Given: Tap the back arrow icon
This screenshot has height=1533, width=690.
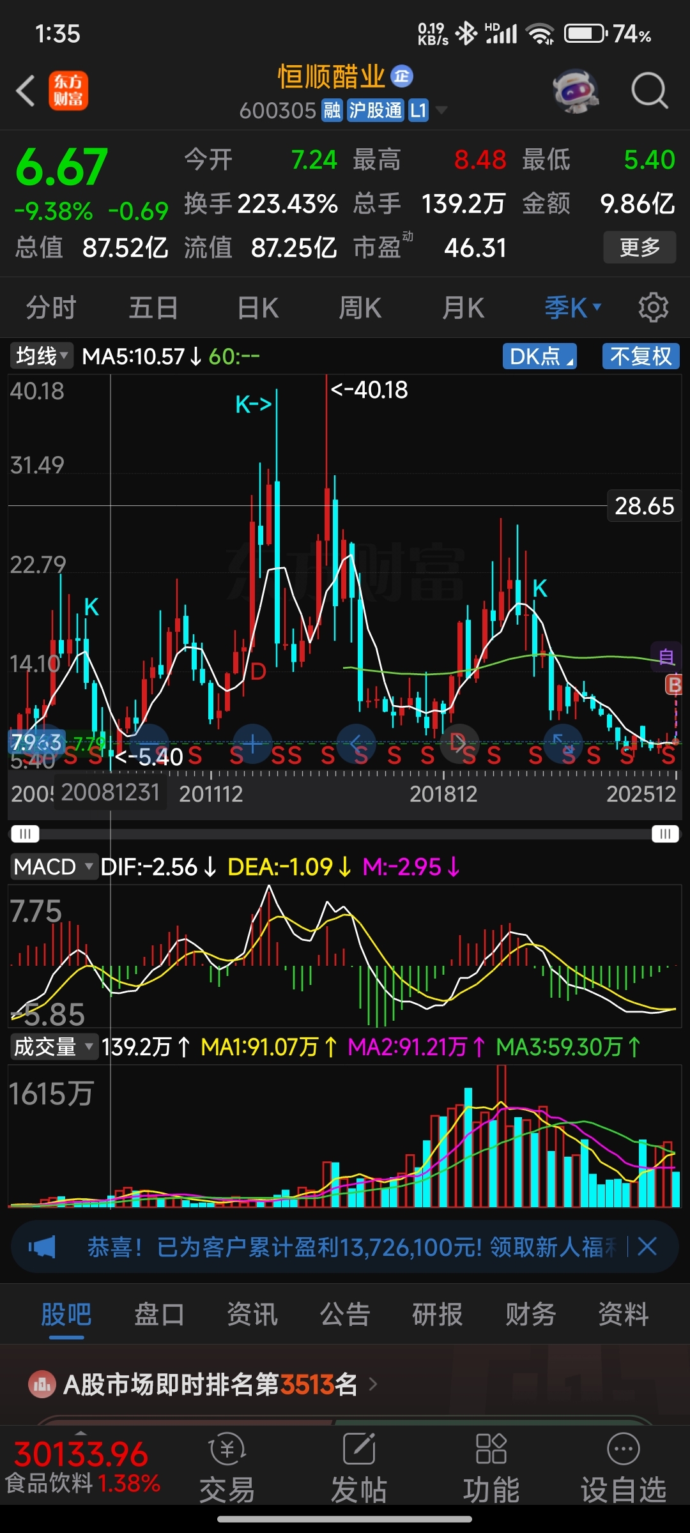Looking at the screenshot, I should [x=26, y=91].
